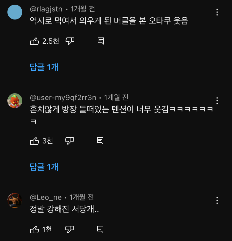Open more options for @user-my9qf2rr3n comment
This screenshot has width=232, height=241.
click(x=217, y=101)
